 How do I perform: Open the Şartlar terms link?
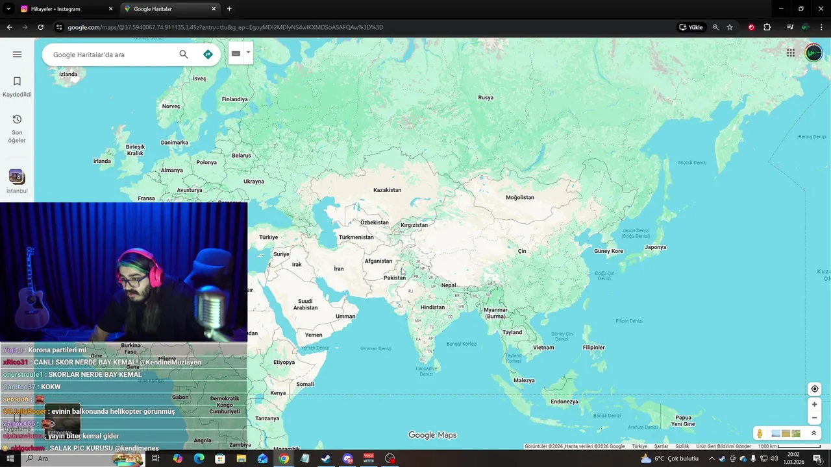pyautogui.click(x=661, y=446)
